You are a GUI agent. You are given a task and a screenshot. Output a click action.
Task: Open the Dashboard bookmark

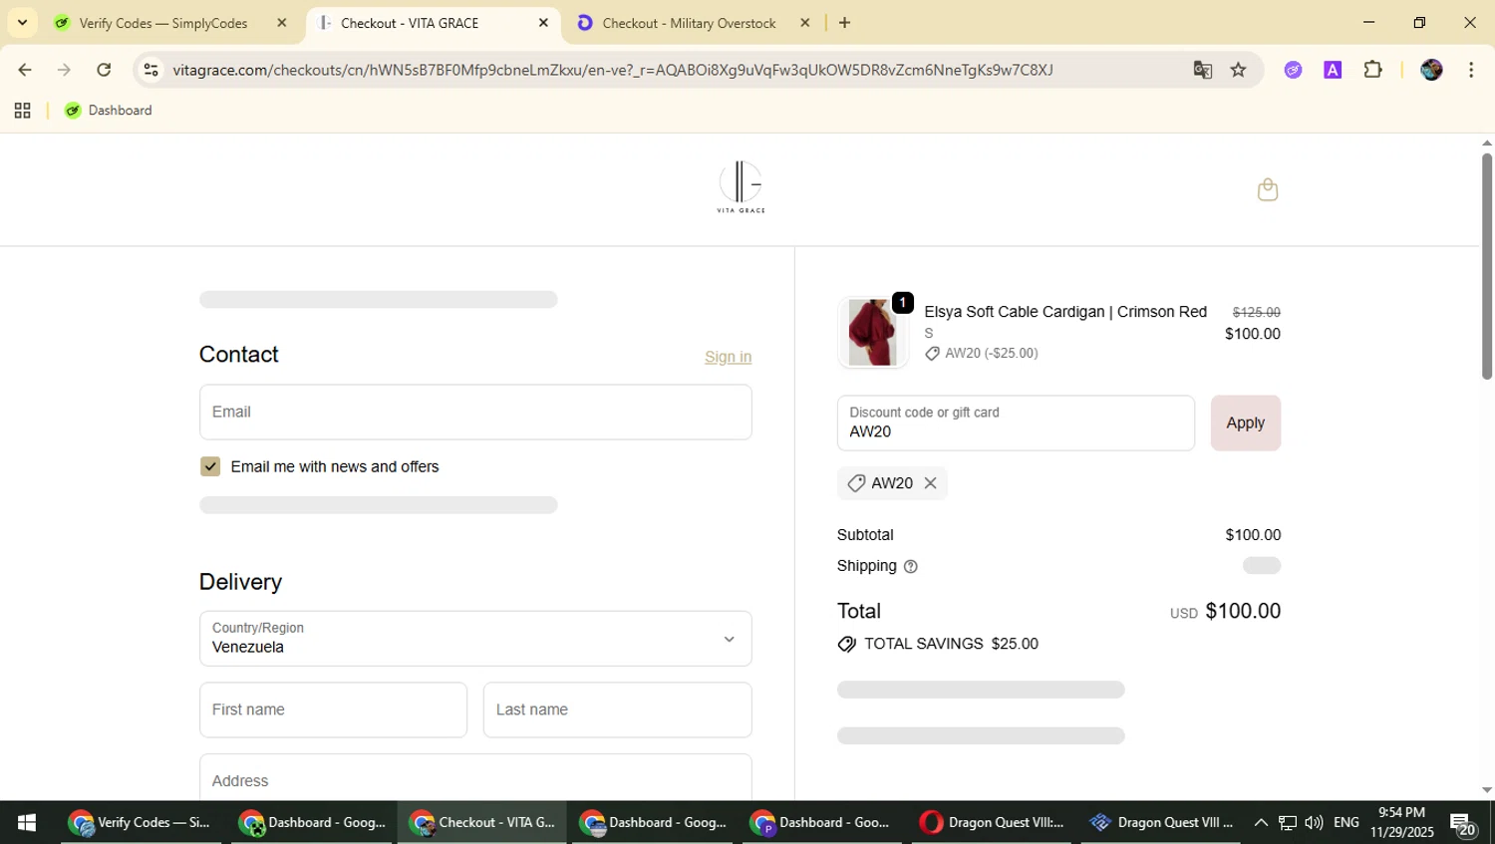pos(109,111)
